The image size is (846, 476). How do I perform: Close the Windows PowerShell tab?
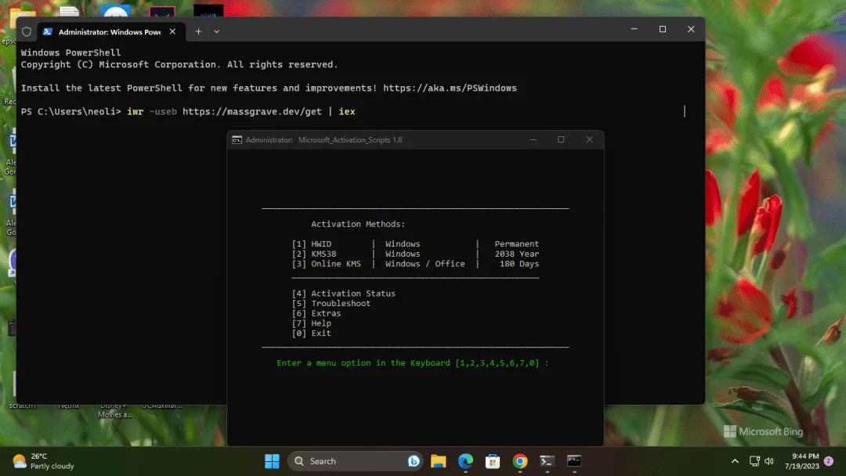pyautogui.click(x=172, y=32)
